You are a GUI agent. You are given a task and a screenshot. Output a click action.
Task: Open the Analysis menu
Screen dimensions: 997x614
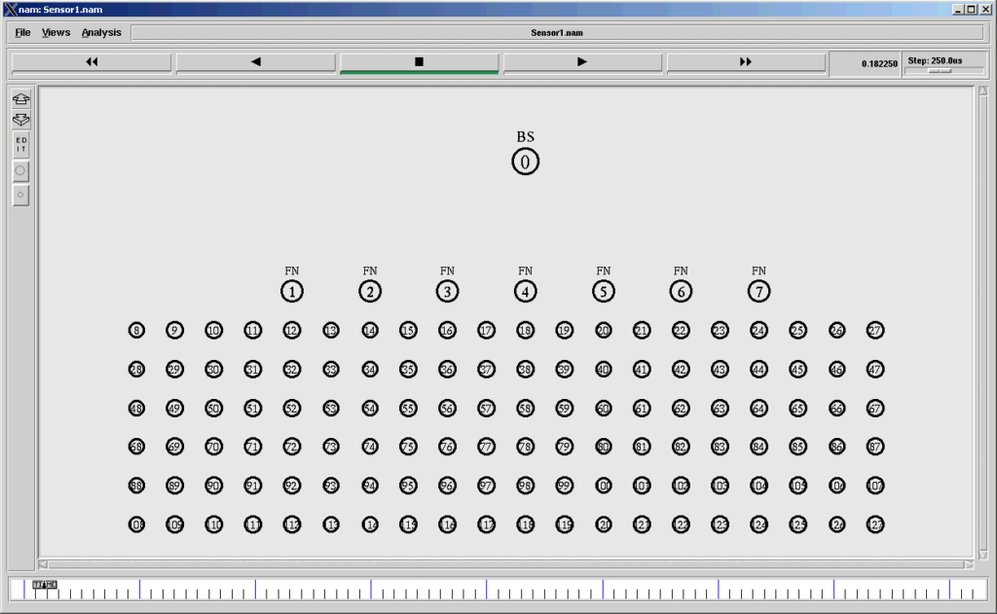point(101,32)
